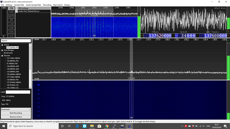Open the Windows Start menu

click(x=4, y=126)
